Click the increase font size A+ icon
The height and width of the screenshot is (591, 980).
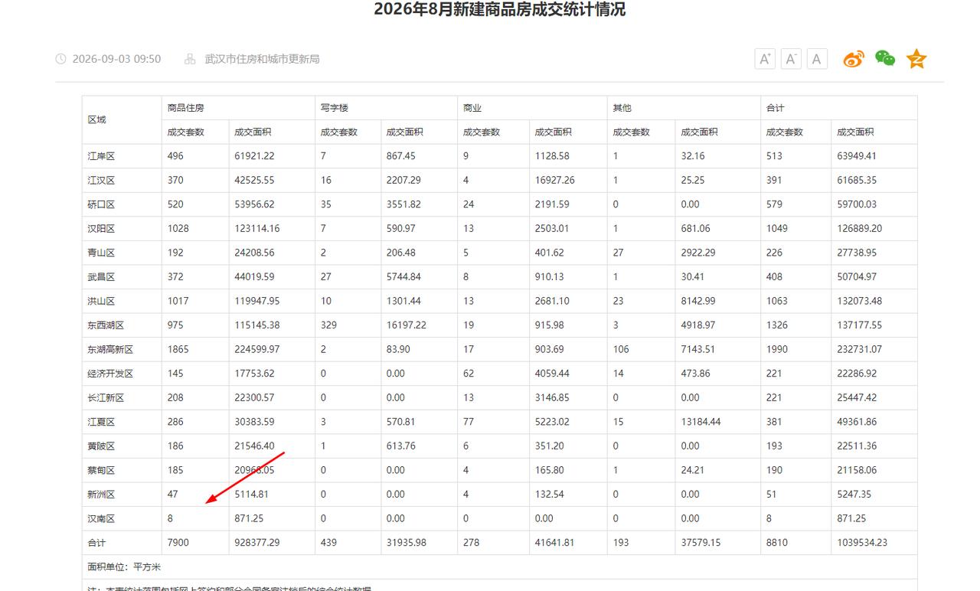(x=765, y=59)
